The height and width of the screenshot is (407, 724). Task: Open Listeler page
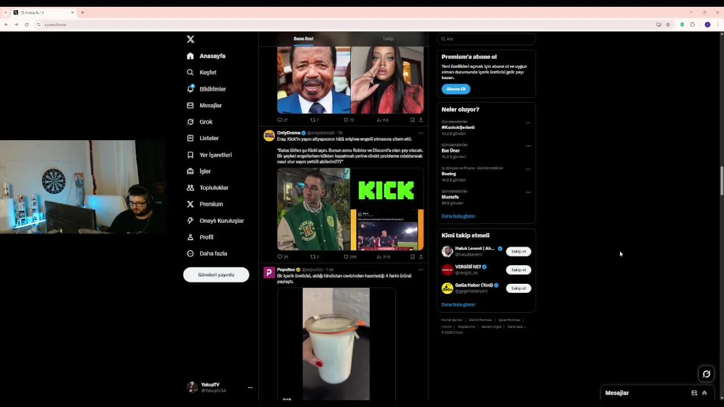[x=202, y=138]
